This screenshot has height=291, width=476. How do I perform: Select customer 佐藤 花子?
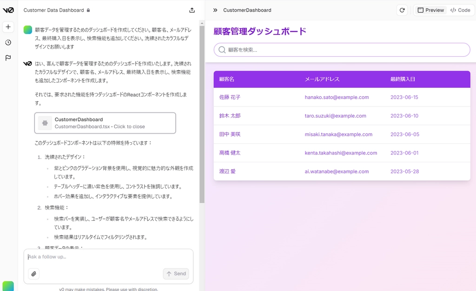230,97
